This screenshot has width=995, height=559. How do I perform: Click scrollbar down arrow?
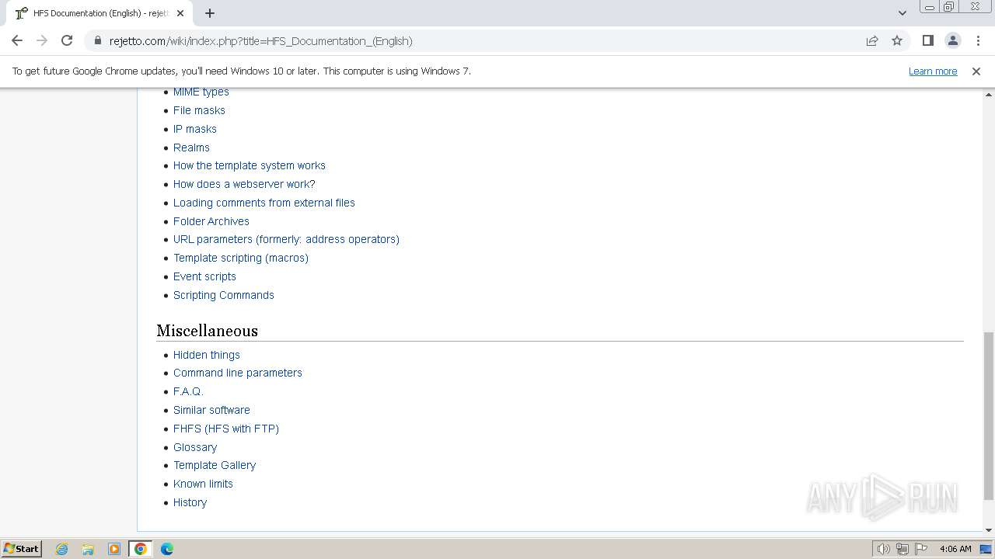pos(989,530)
